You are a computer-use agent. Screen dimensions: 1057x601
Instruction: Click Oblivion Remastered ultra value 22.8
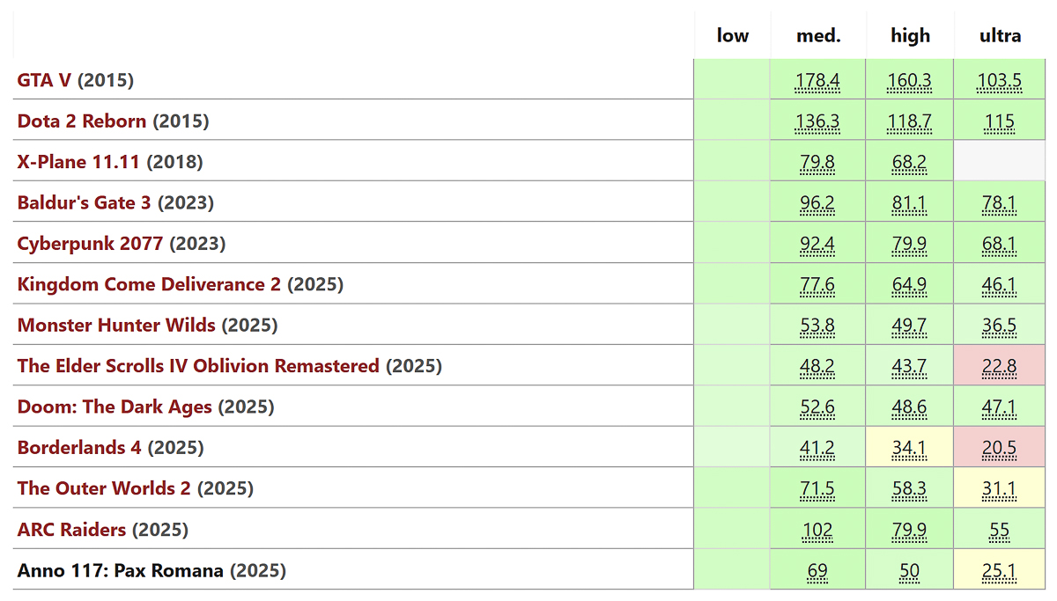pyautogui.click(x=1000, y=367)
